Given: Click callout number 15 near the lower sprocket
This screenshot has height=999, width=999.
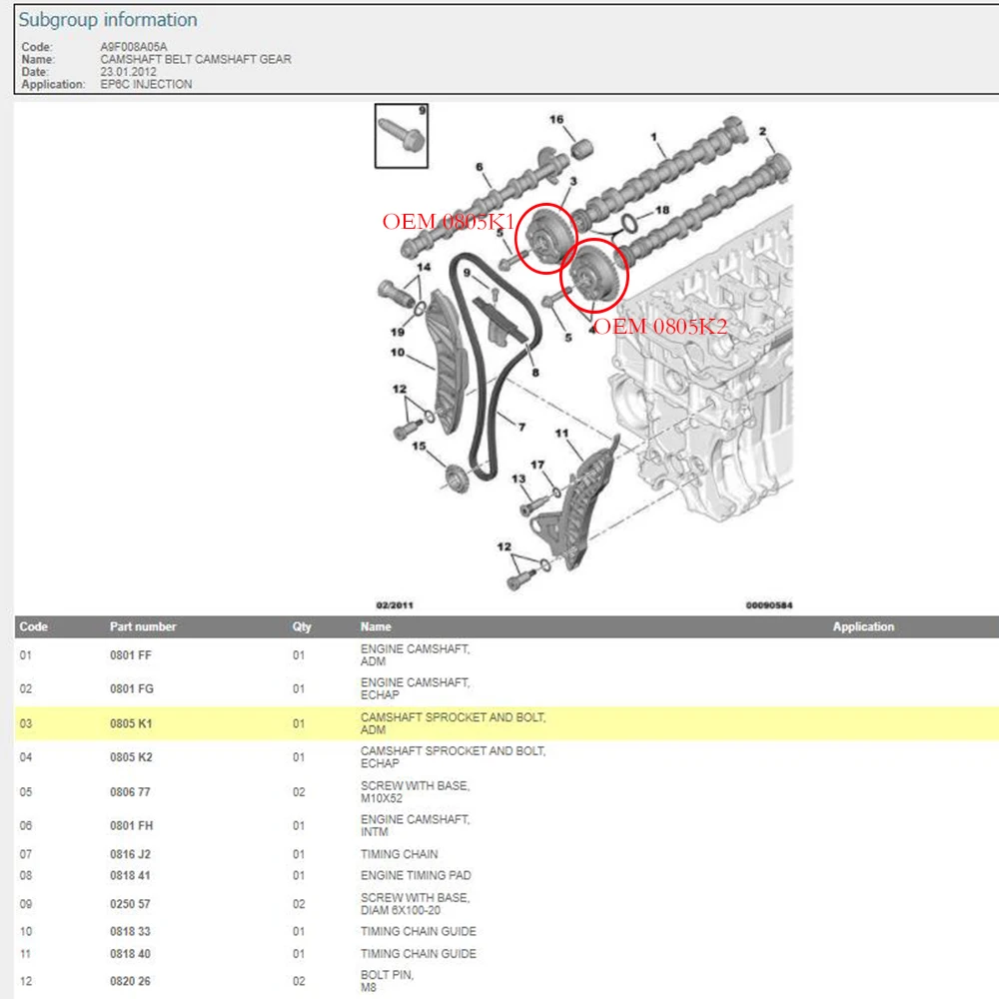Looking at the screenshot, I should 419,447.
